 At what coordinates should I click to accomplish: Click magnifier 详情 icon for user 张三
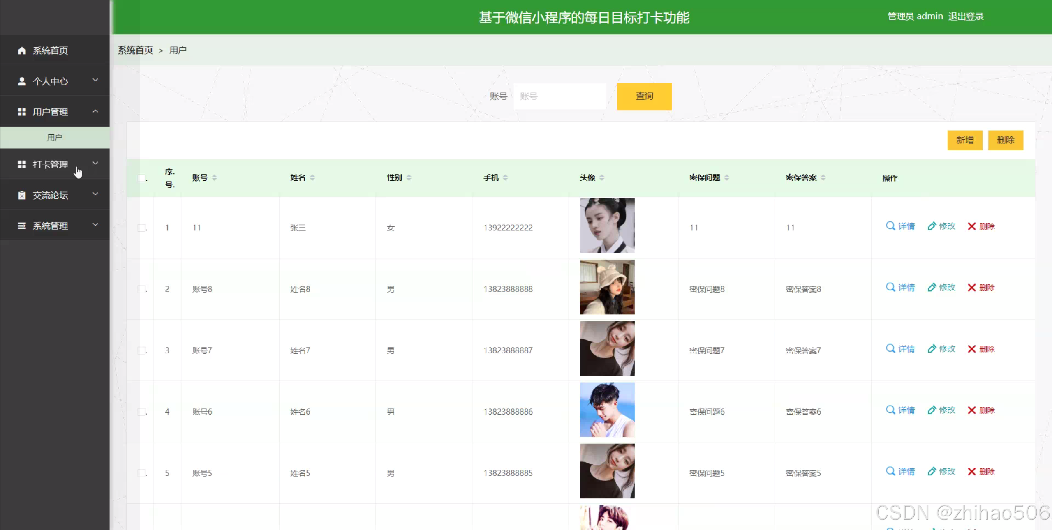[890, 226]
